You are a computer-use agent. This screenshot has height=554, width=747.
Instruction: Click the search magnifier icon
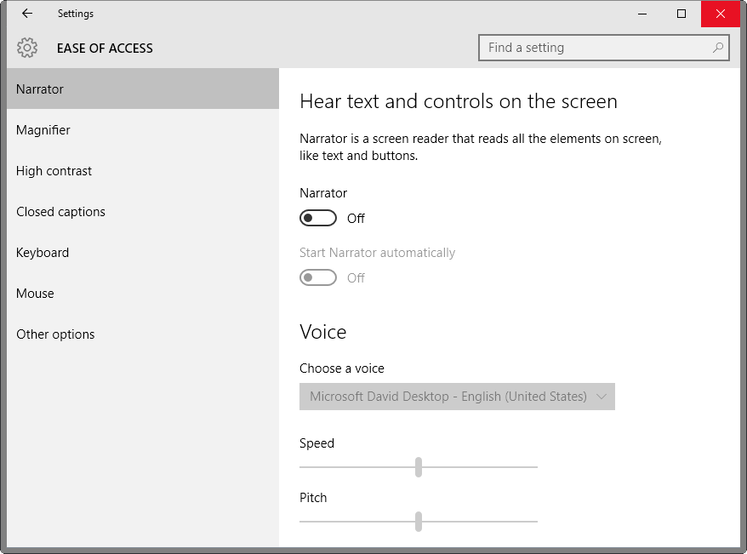pyautogui.click(x=717, y=48)
